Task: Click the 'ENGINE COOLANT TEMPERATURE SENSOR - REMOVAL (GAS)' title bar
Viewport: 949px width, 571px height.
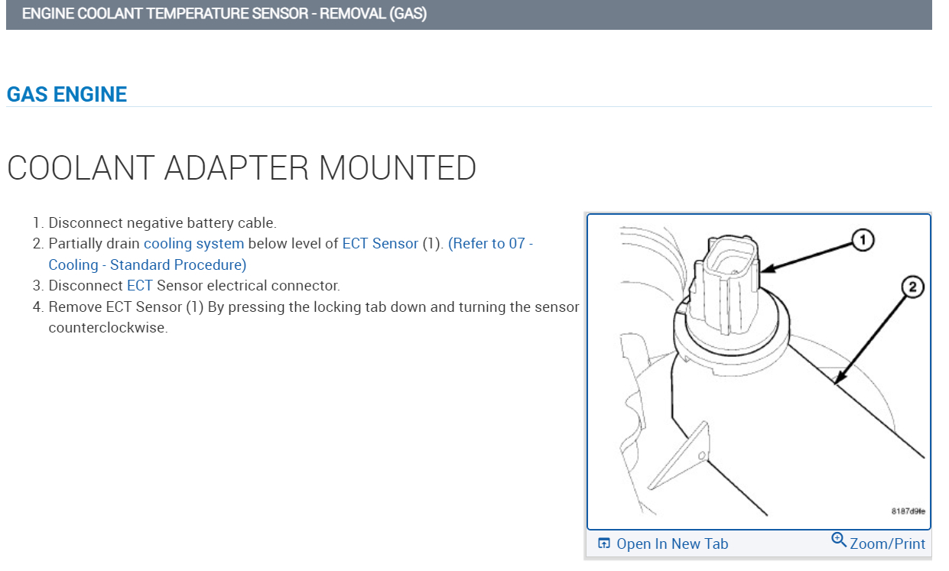Action: [x=469, y=15]
